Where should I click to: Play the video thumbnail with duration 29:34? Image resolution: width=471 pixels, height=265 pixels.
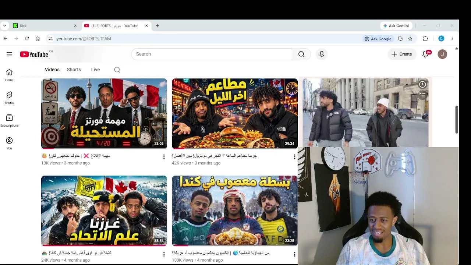(235, 113)
